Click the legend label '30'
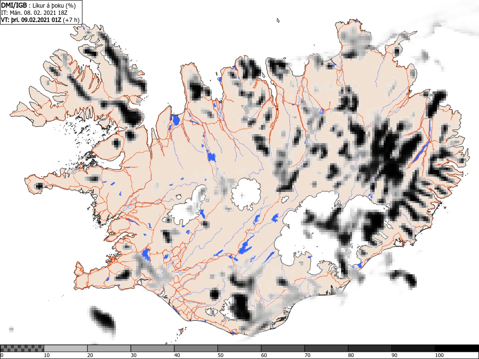 click(134, 355)
